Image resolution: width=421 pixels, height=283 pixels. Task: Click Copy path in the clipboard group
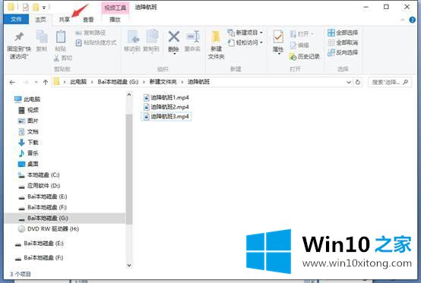pos(90,33)
